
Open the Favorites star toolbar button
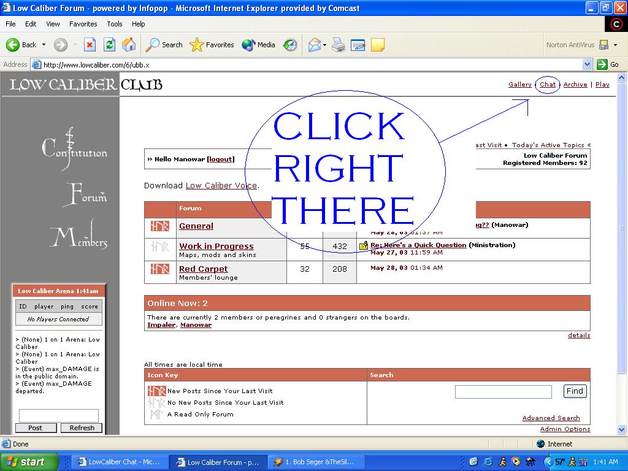(x=212, y=45)
